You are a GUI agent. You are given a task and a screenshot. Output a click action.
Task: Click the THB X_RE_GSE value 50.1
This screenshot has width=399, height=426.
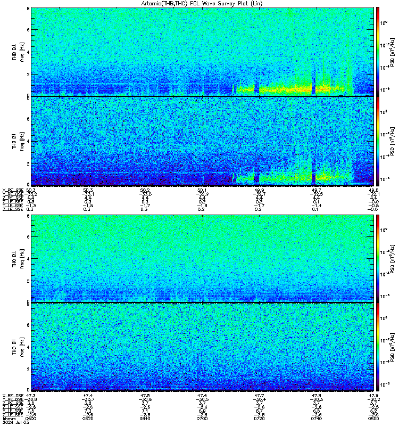[203, 190]
